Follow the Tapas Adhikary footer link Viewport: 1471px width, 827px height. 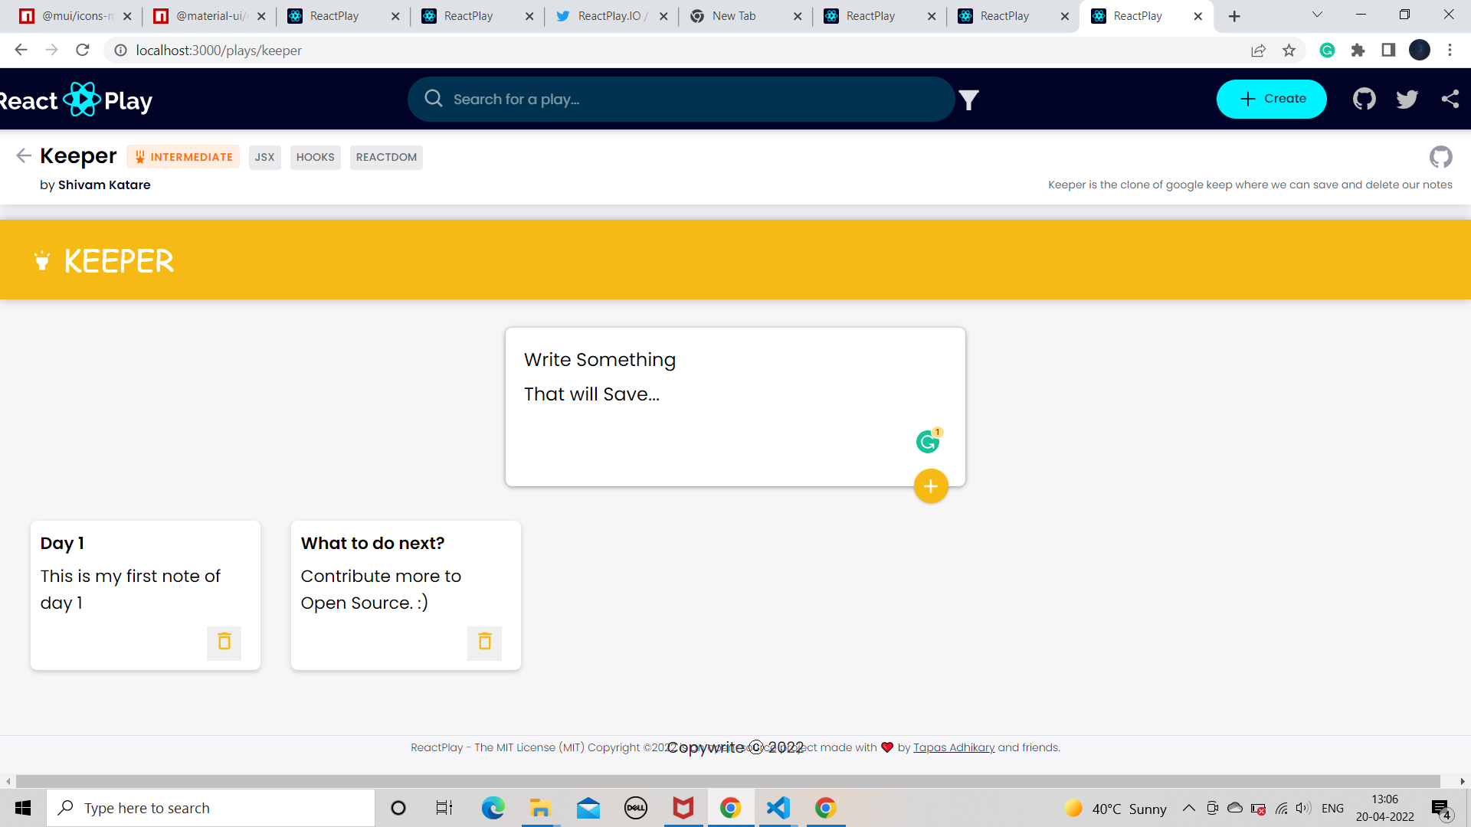click(954, 747)
